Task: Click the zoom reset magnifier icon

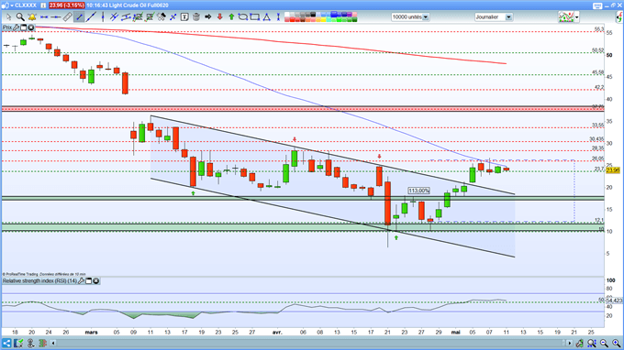Action: 592,343
